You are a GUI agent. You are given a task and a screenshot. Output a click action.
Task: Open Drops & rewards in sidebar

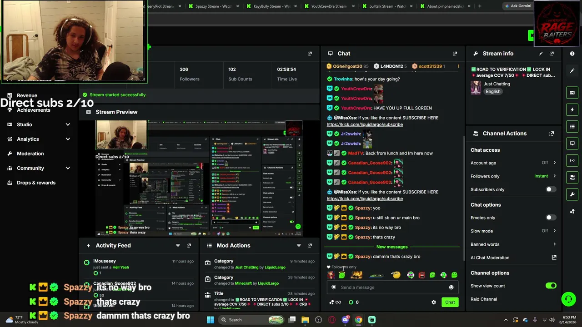(36, 183)
